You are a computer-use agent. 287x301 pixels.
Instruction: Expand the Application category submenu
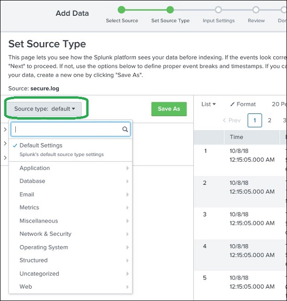pyautogui.click(x=34, y=168)
